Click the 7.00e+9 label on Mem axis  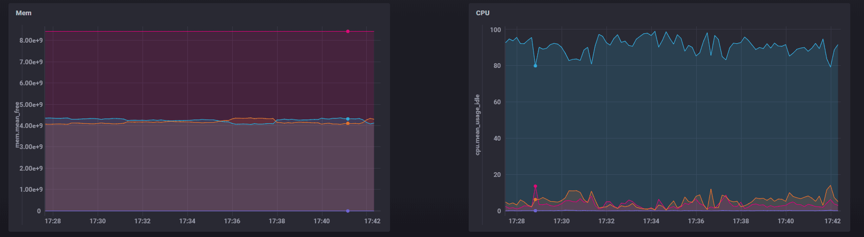click(31, 62)
